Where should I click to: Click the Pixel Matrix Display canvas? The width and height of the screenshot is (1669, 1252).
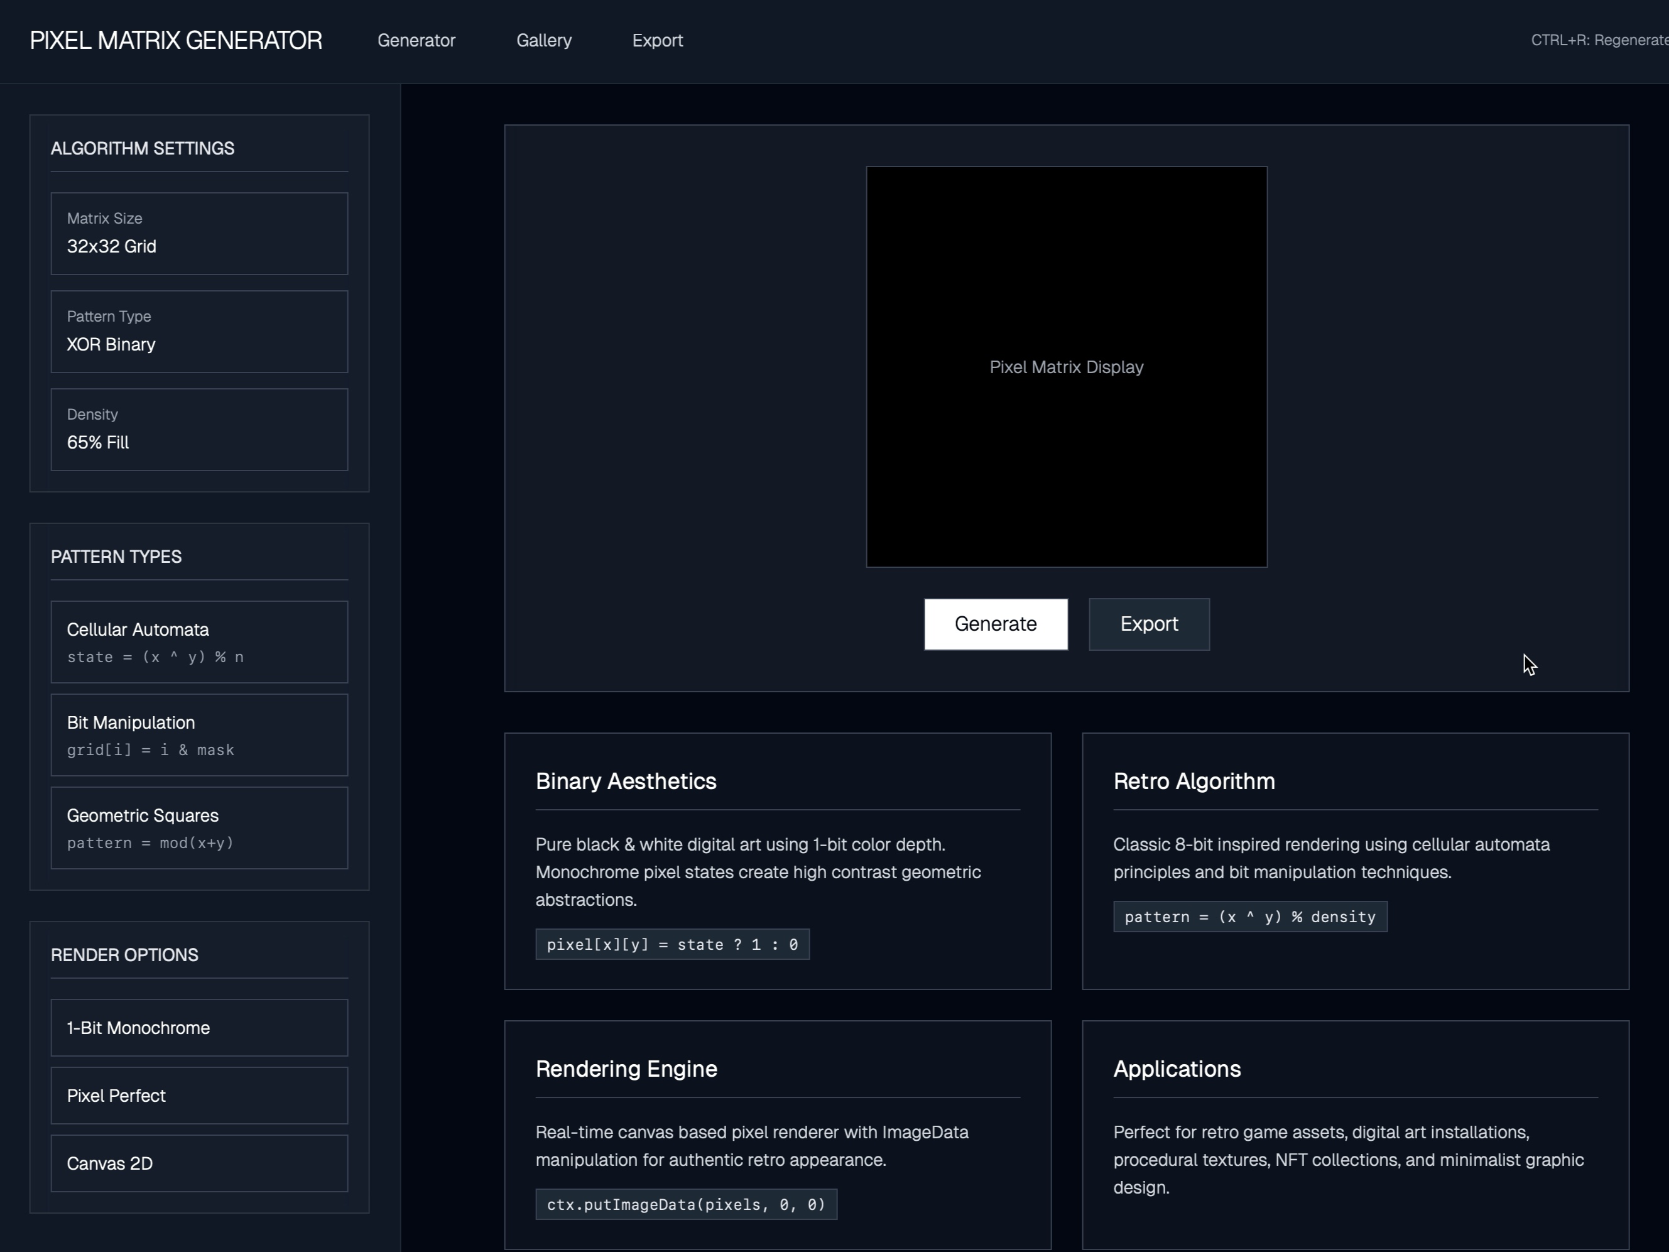click(1066, 367)
